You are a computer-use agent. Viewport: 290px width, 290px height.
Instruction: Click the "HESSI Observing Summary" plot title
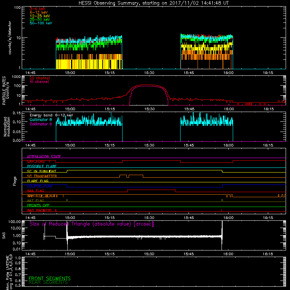[x=154, y=3]
